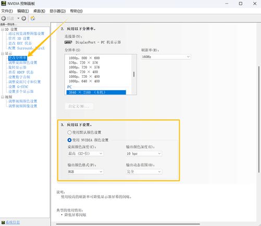The image size is (261, 226).
Task: Collapse the 视频 tree node
Action: (3, 97)
